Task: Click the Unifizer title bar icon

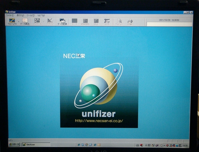Action: tap(7, 12)
